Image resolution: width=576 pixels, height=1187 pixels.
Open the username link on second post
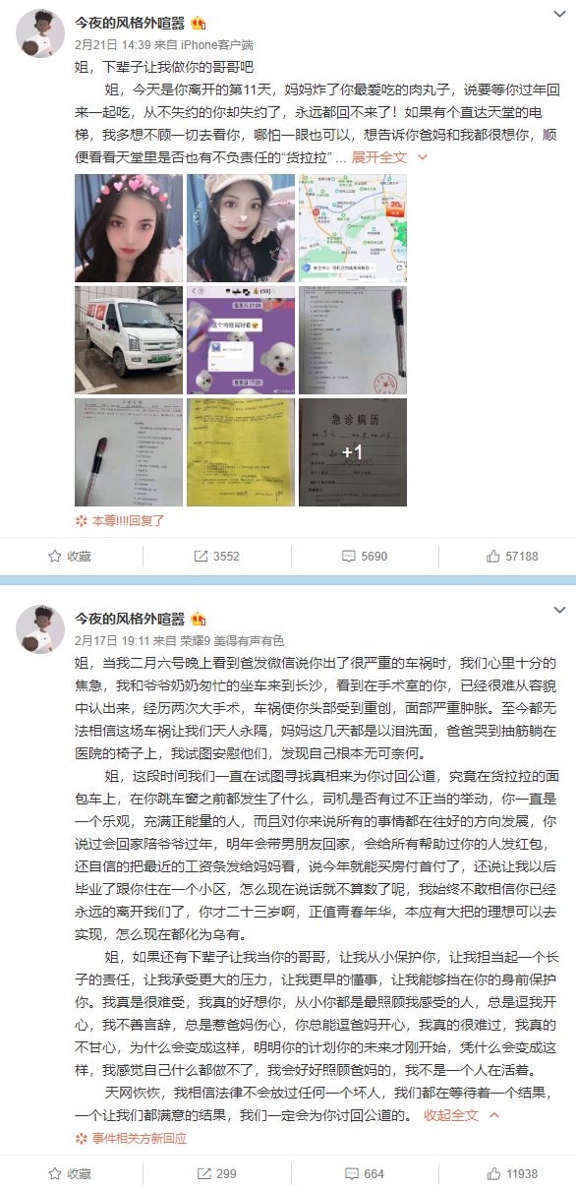pyautogui.click(x=130, y=618)
